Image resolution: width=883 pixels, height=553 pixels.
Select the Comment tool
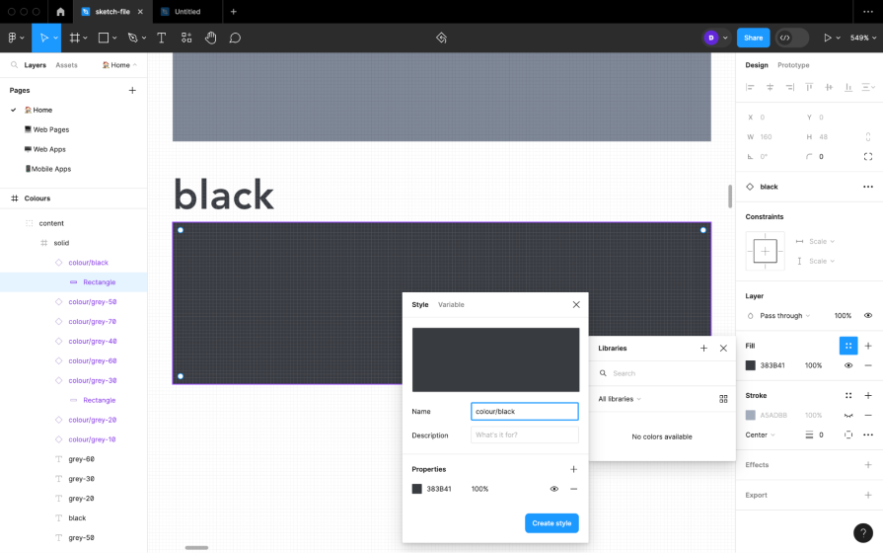coord(235,38)
